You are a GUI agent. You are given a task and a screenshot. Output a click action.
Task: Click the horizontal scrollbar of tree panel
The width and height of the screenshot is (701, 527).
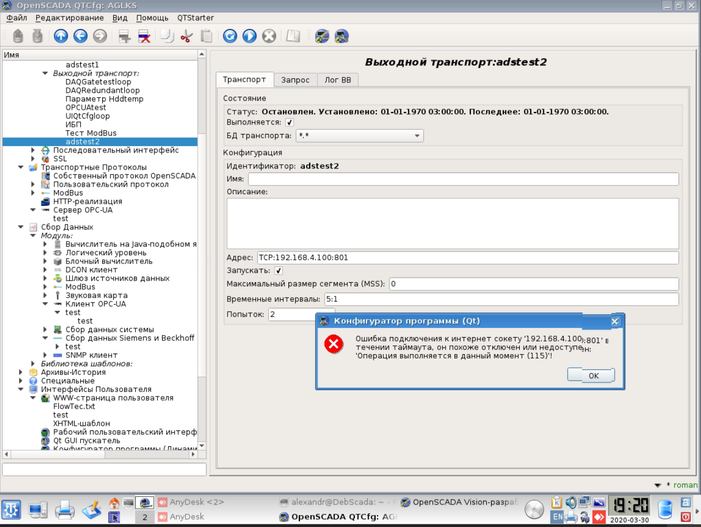(x=99, y=454)
